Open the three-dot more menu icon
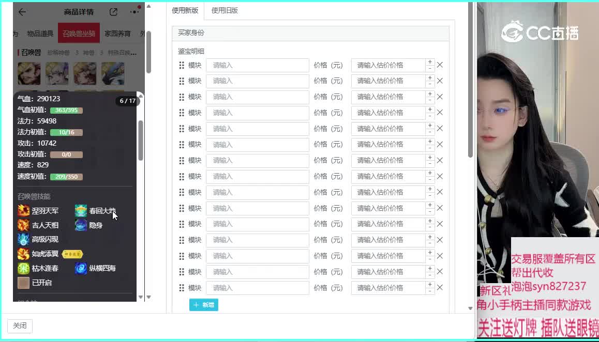 (134, 12)
